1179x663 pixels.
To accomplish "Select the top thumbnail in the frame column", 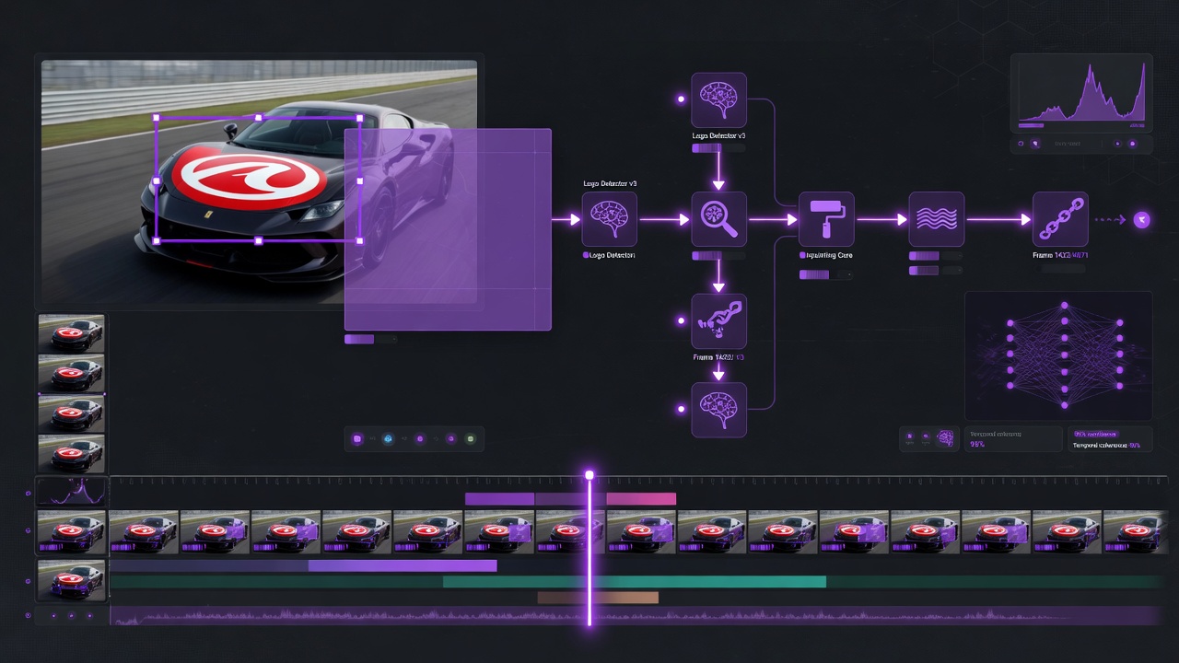I will (x=71, y=333).
